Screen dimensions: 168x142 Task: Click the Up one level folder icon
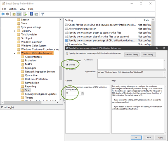pos(14,14)
